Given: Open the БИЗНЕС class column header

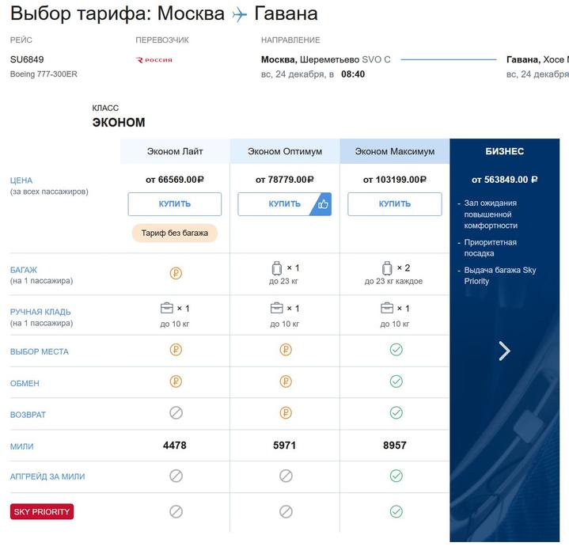Looking at the screenshot, I should click(x=504, y=151).
